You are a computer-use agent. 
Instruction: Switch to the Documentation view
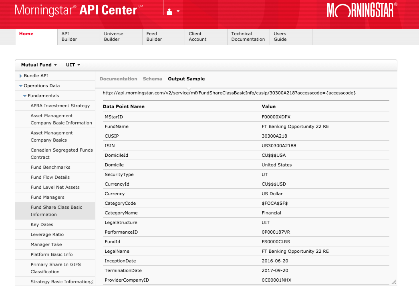click(119, 79)
